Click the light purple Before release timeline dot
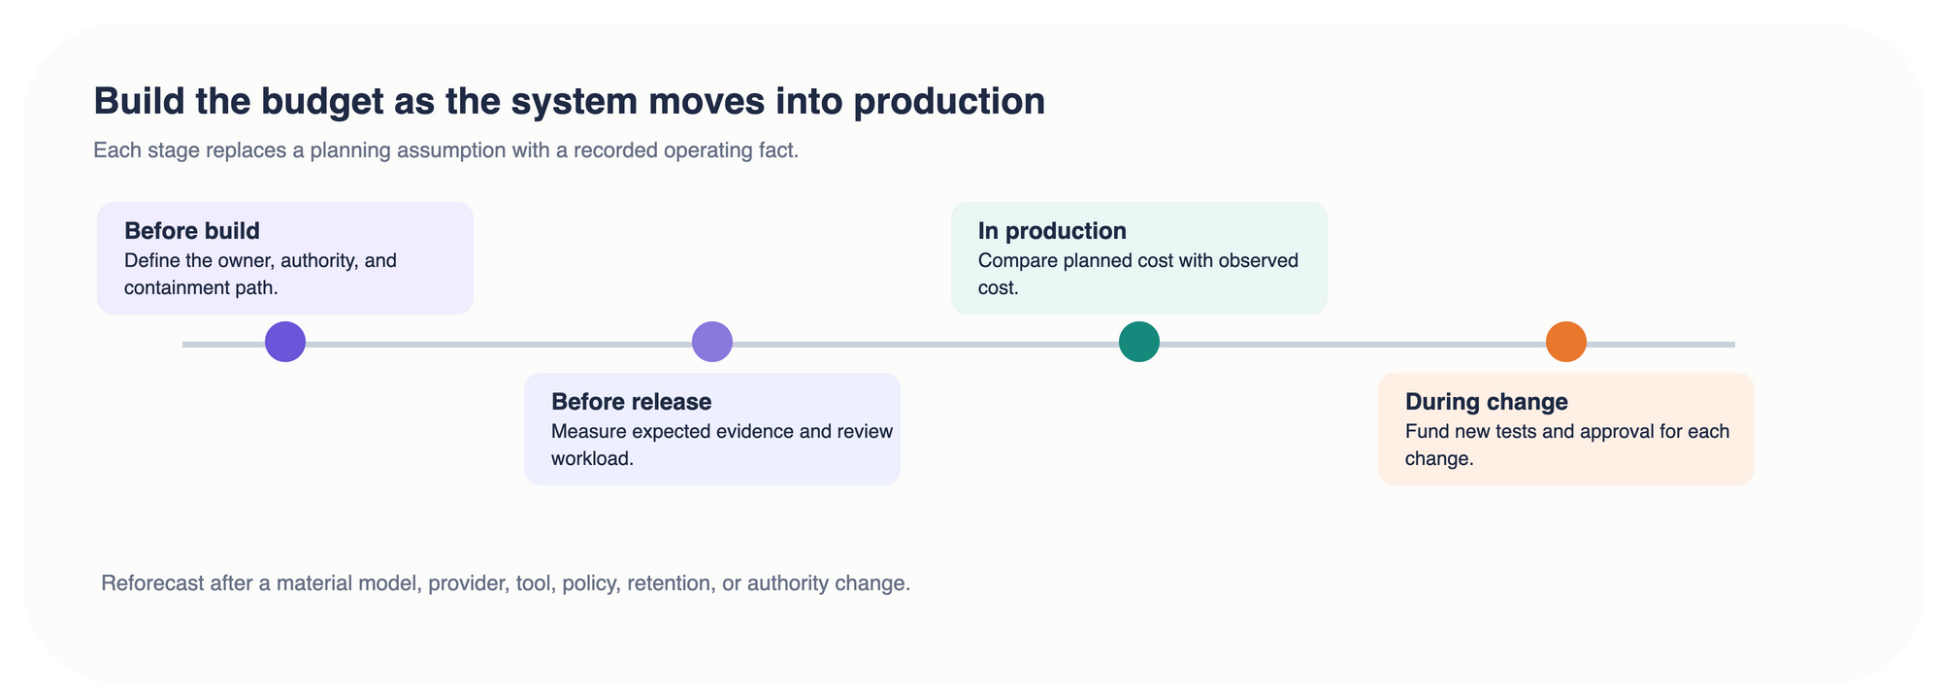This screenshot has width=1939, height=697. click(x=712, y=342)
